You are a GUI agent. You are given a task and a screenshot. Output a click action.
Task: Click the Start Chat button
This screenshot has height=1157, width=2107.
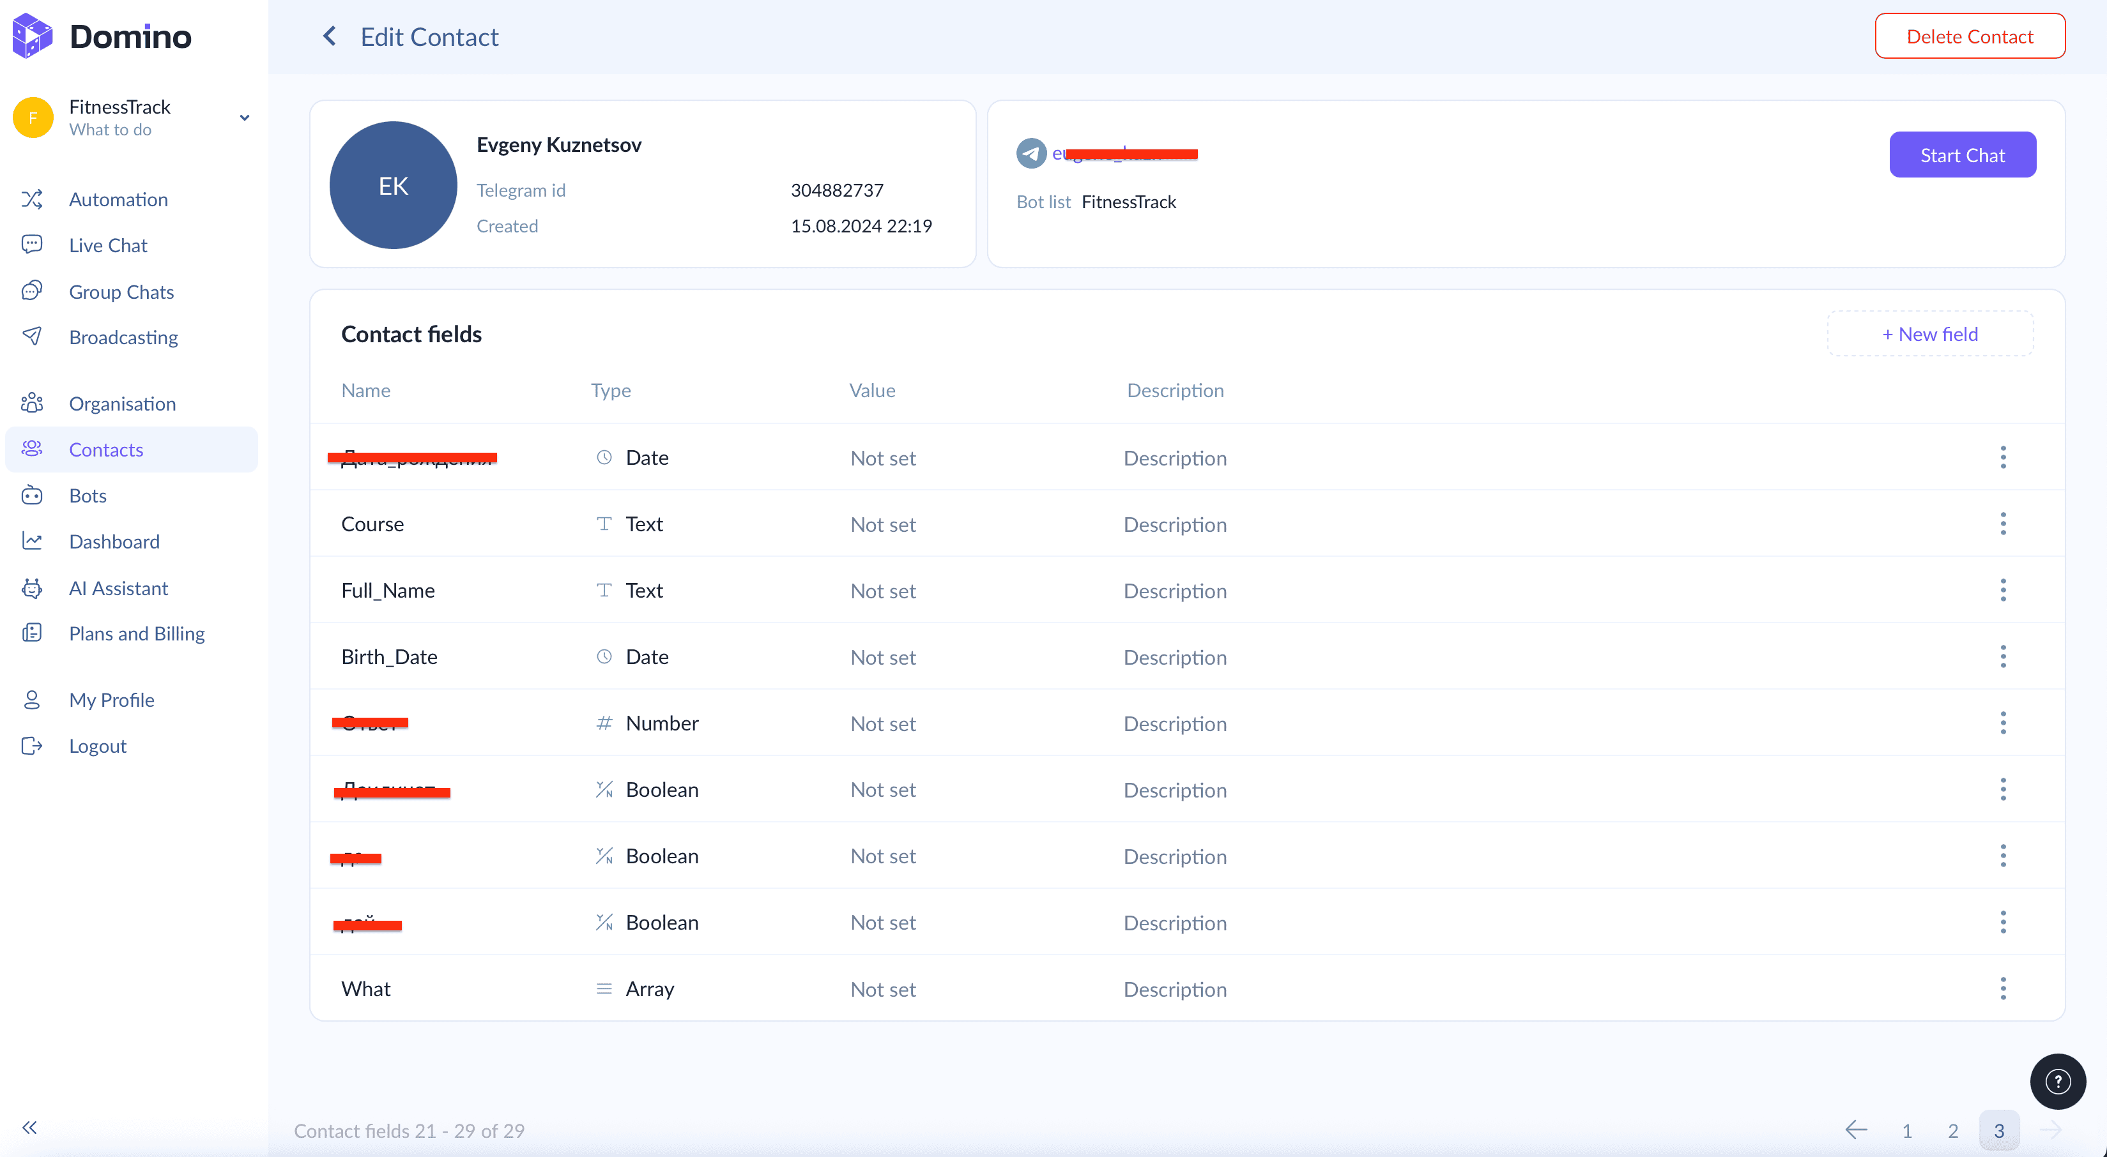point(1962,155)
